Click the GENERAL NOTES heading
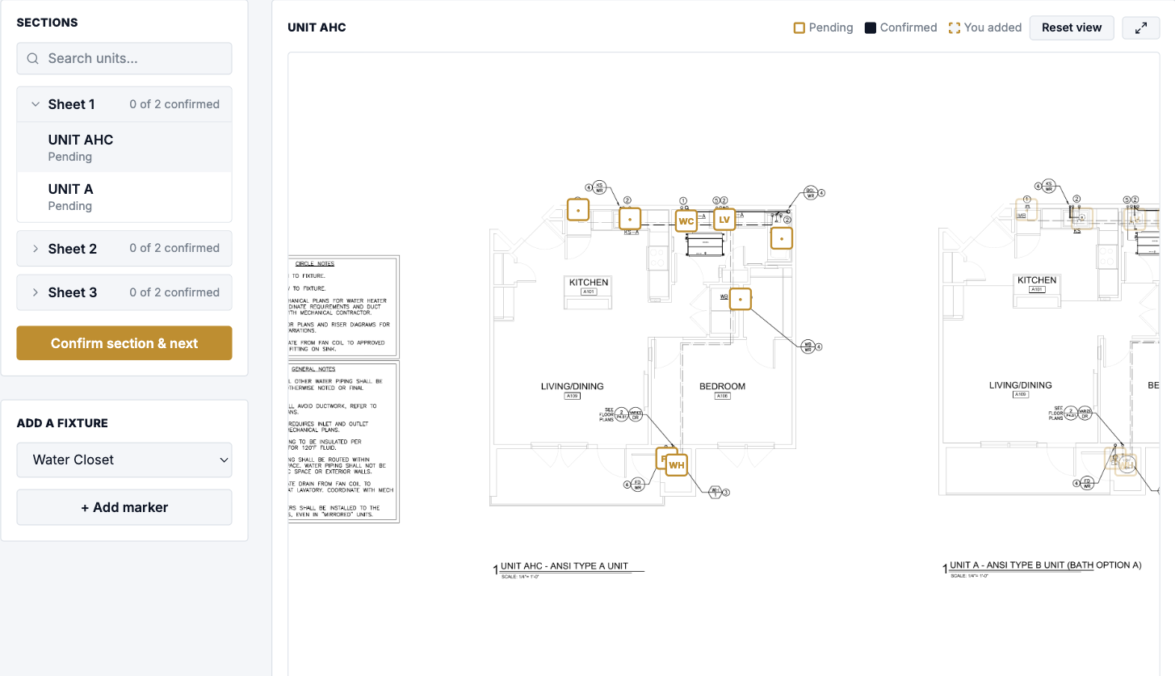This screenshot has height=676, width=1175. [x=313, y=368]
